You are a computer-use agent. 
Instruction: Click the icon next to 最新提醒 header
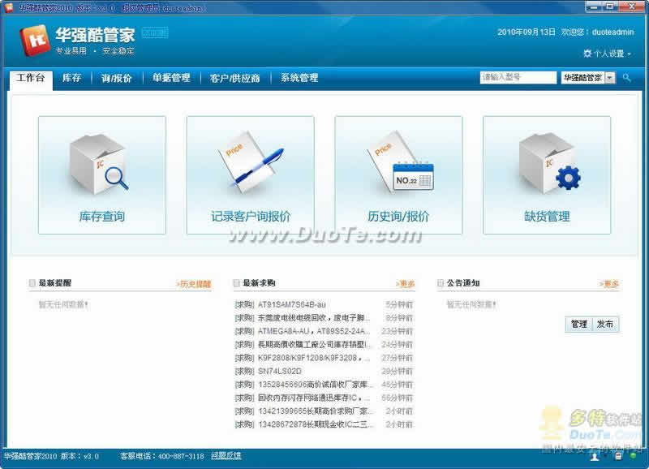(32, 283)
